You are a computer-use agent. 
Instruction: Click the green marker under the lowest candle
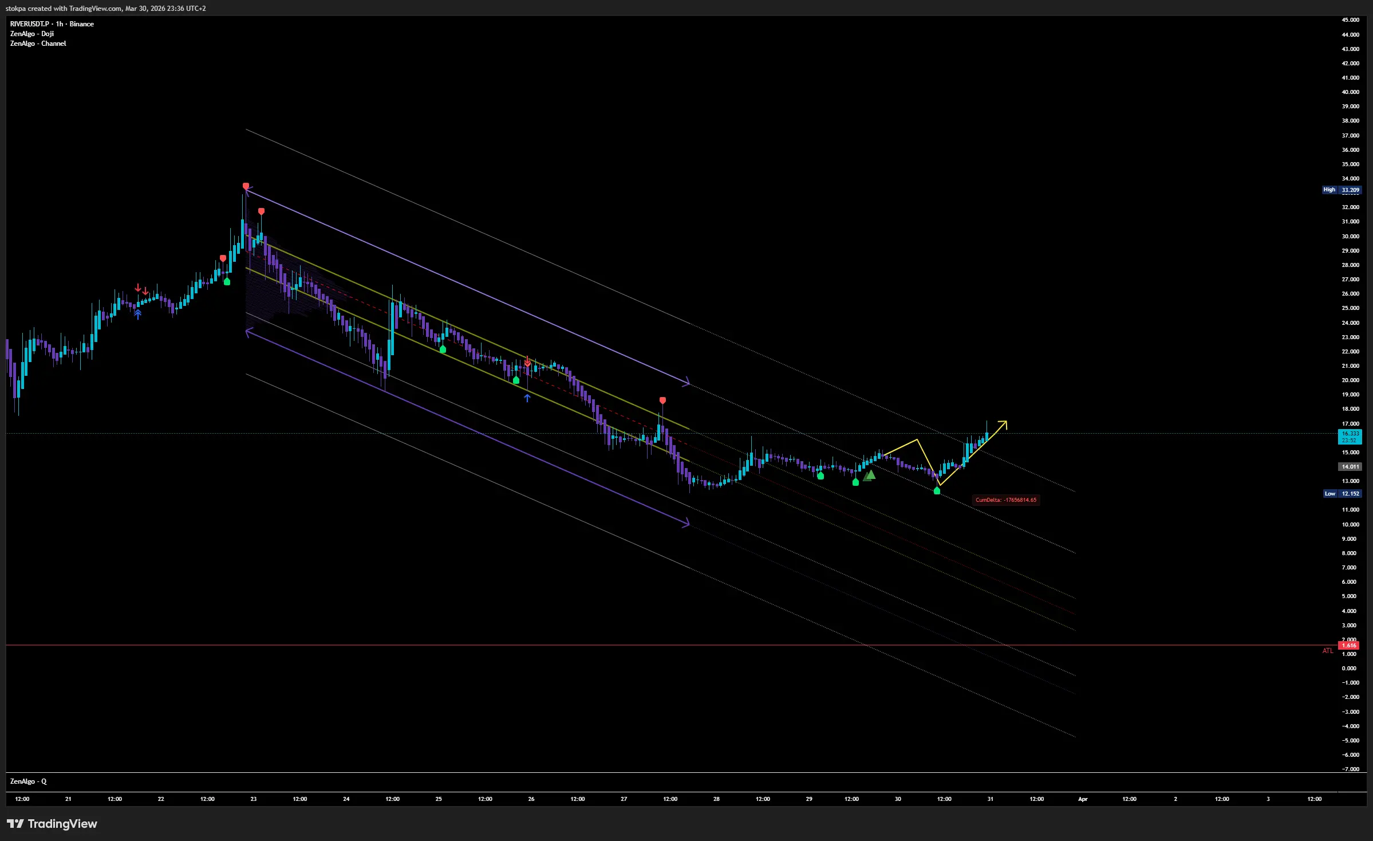pyautogui.click(x=937, y=491)
